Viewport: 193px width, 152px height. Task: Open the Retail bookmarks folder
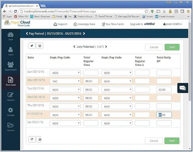pos(57,17)
